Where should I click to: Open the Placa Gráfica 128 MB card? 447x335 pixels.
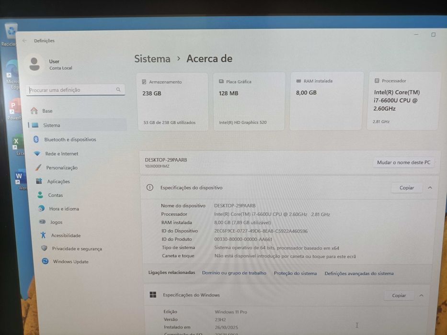249,101
